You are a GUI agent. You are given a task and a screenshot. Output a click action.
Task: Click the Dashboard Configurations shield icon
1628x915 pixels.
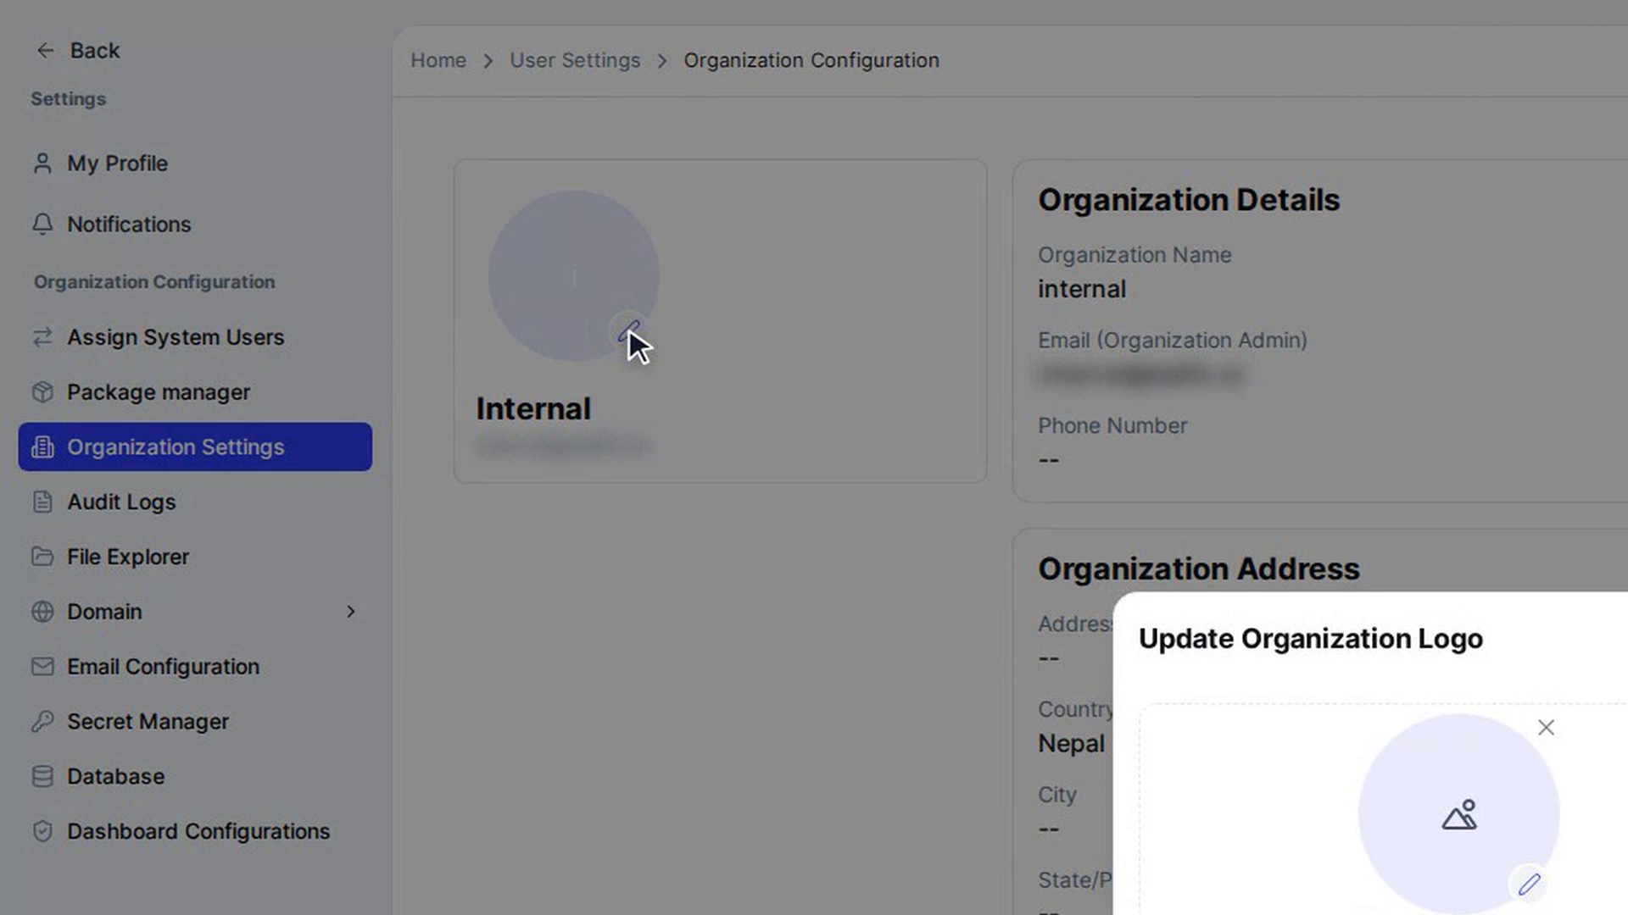42,832
